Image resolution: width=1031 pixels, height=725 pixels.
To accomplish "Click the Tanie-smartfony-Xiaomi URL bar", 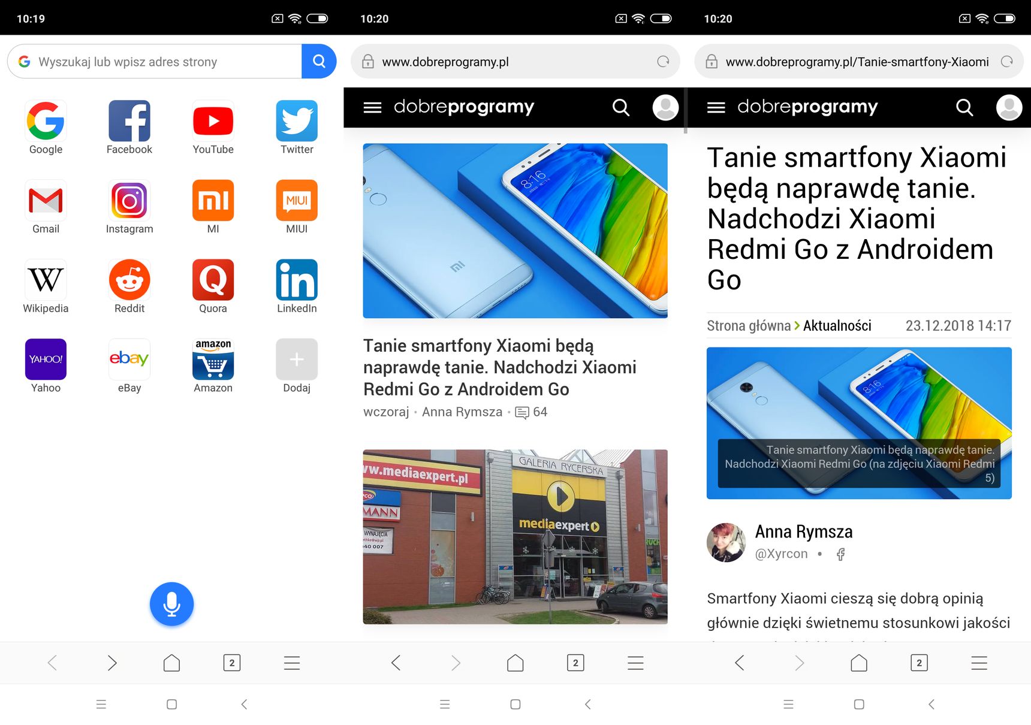I will coord(859,61).
